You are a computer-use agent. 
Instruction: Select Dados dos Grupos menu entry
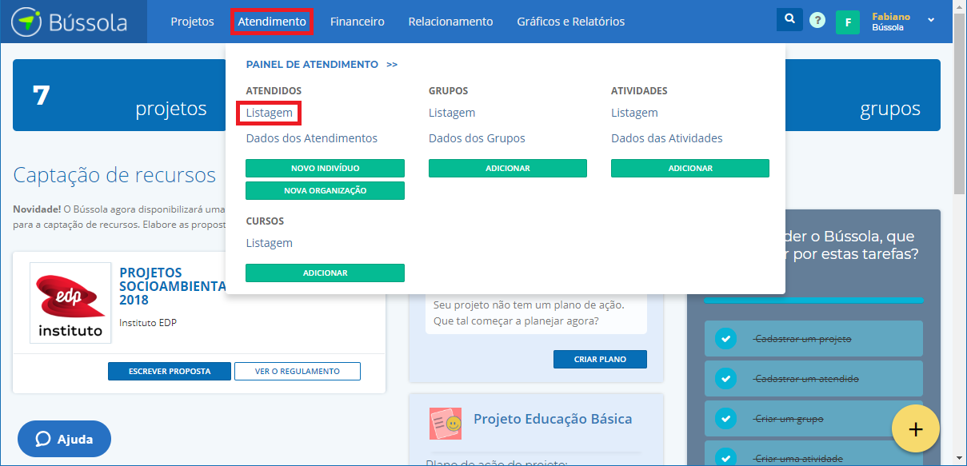coord(477,138)
